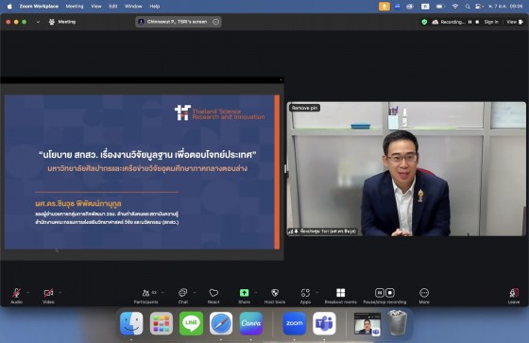Open Canva from the Dock
Viewport: 529px width, 343px height.
pos(251,323)
